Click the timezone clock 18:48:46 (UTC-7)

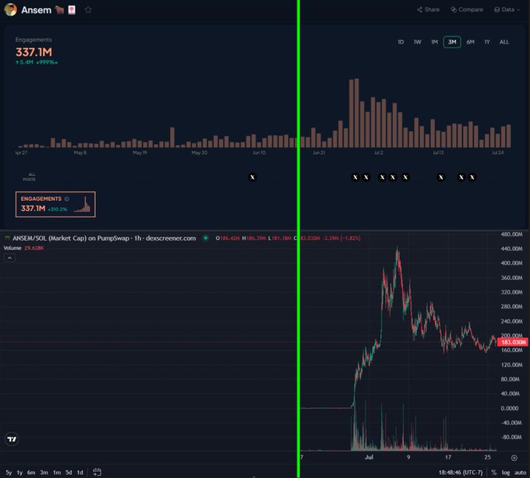pyautogui.click(x=461, y=473)
